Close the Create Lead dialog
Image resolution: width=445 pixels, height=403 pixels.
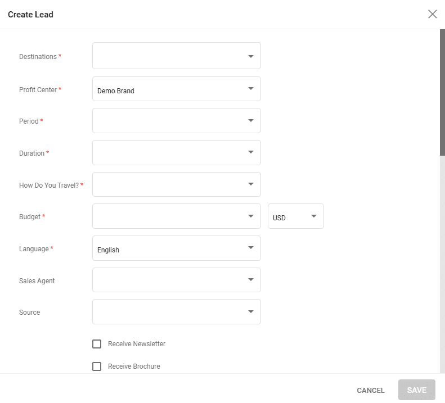coord(432,14)
